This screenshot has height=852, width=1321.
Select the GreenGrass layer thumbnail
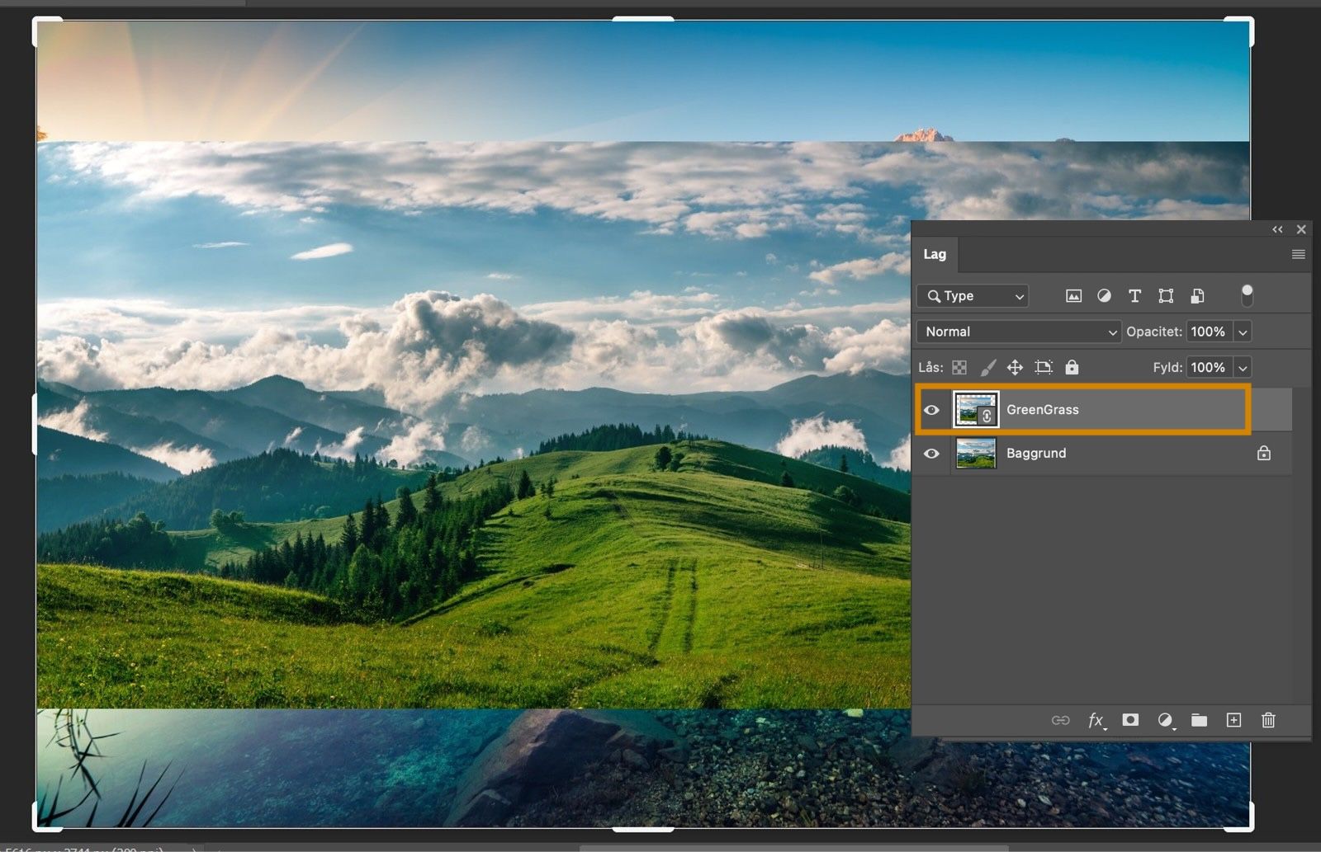(977, 409)
